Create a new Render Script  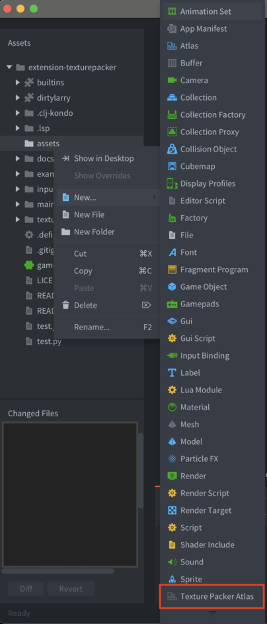coord(213,493)
